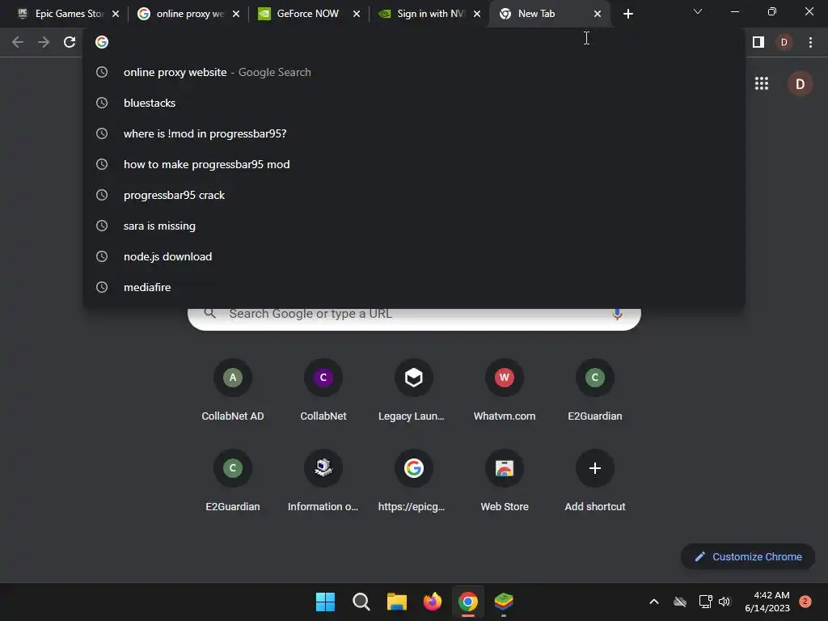Open the Legacy Launcher shortcut
Screen dimensions: 828x621
pos(413,391)
